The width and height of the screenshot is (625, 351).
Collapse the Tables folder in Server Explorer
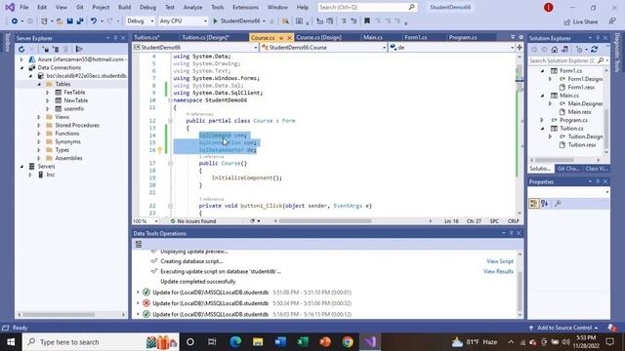tap(39, 84)
